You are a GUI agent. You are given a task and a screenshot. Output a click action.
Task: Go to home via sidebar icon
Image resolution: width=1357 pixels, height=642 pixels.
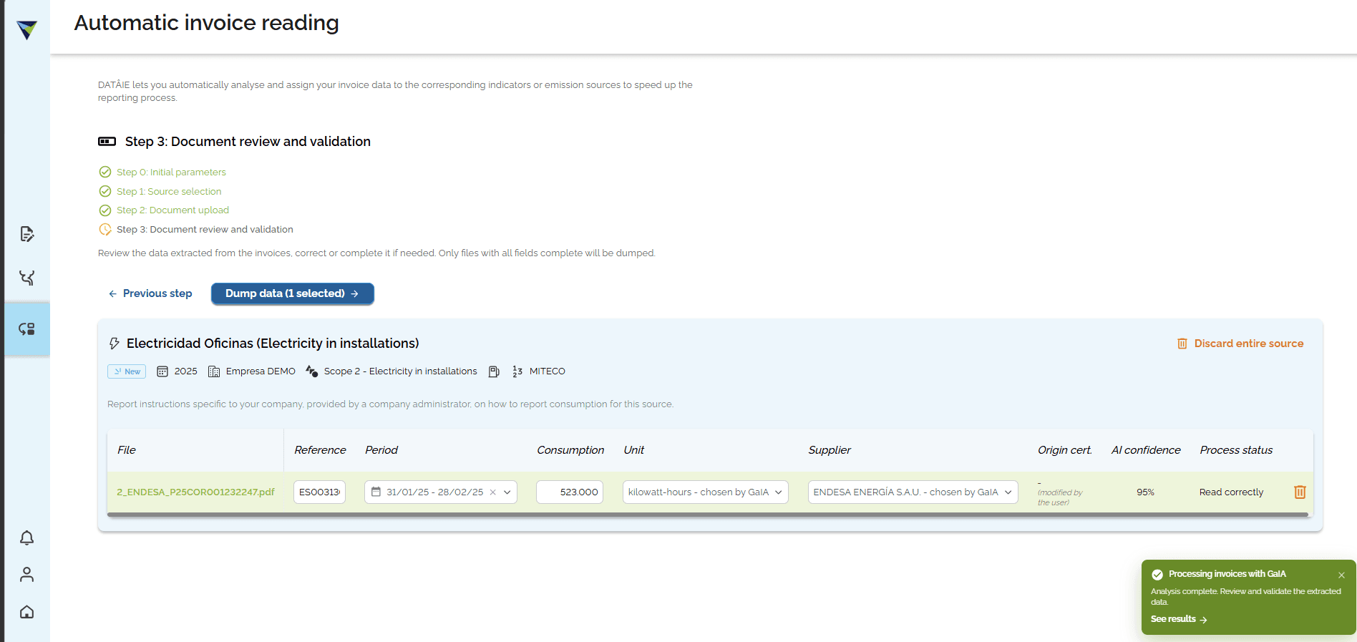coord(27,612)
